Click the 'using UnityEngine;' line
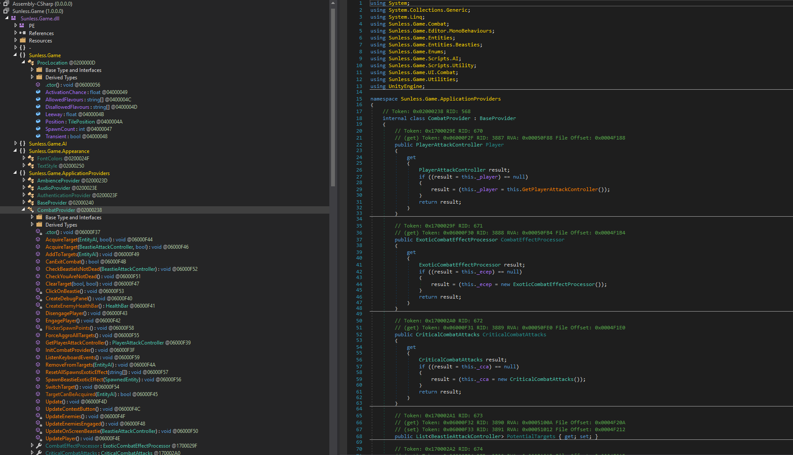The image size is (793, 455). pyautogui.click(x=397, y=86)
